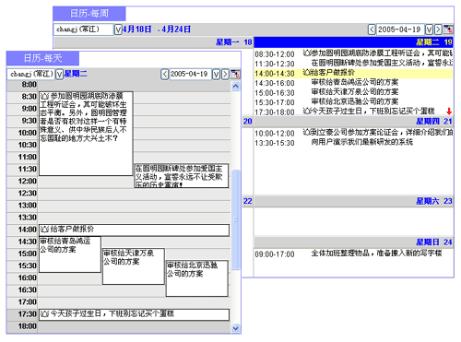
Task: Go to next week in weekly view
Action: pos(438,29)
